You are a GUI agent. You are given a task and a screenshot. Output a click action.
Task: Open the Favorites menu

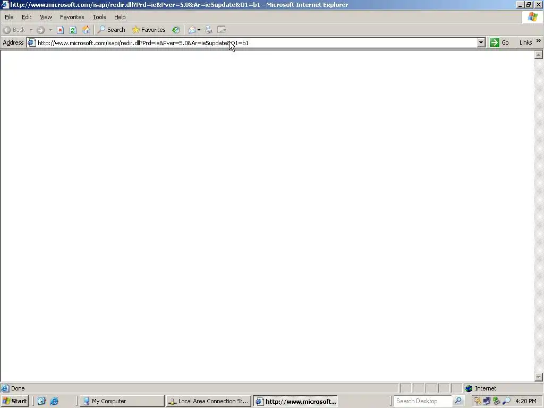(x=72, y=17)
